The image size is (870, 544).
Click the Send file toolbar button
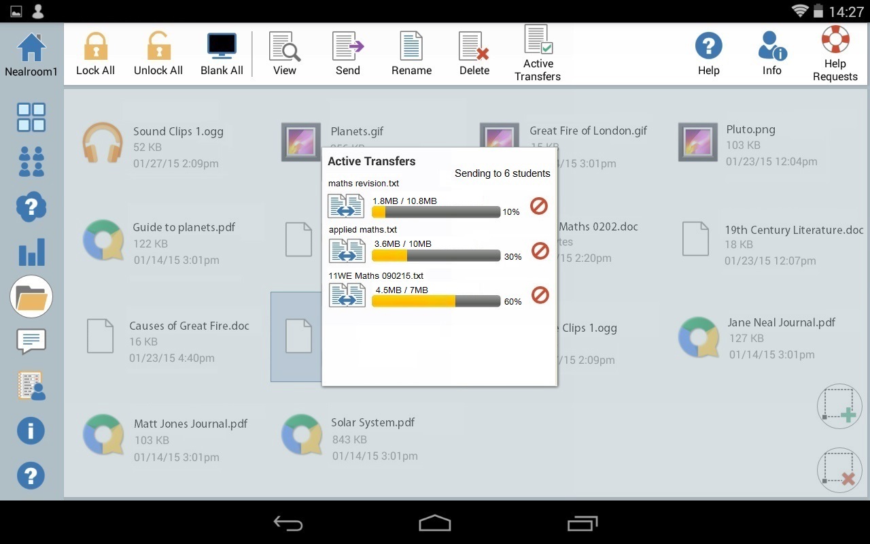pos(348,48)
